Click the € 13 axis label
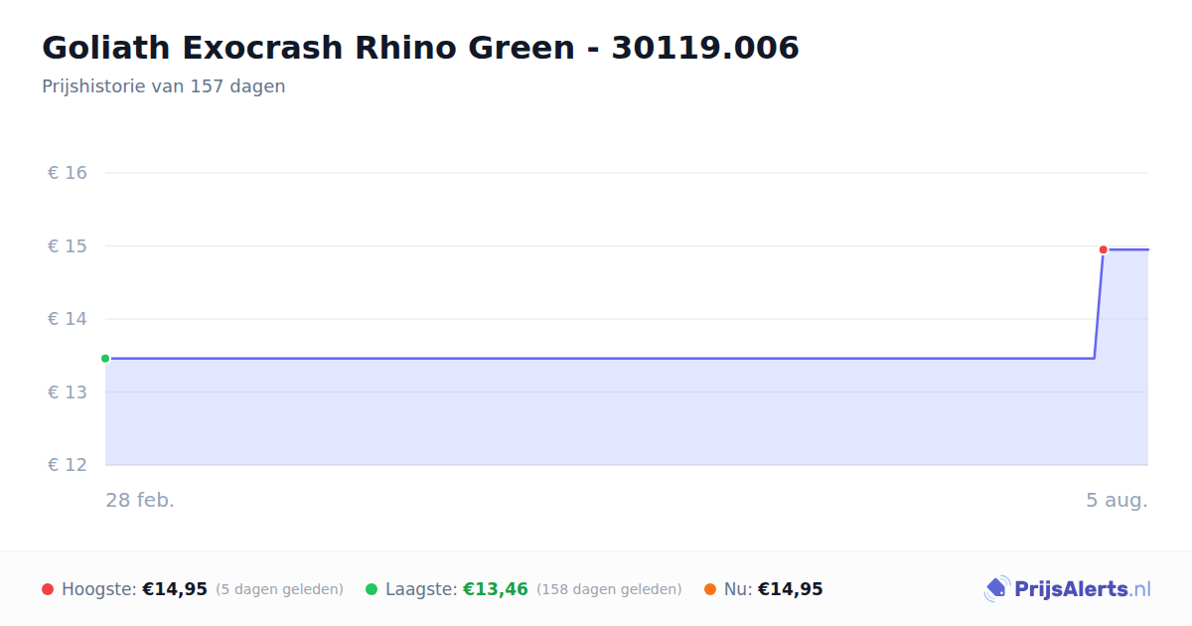The image size is (1192, 626). pyautogui.click(x=68, y=391)
